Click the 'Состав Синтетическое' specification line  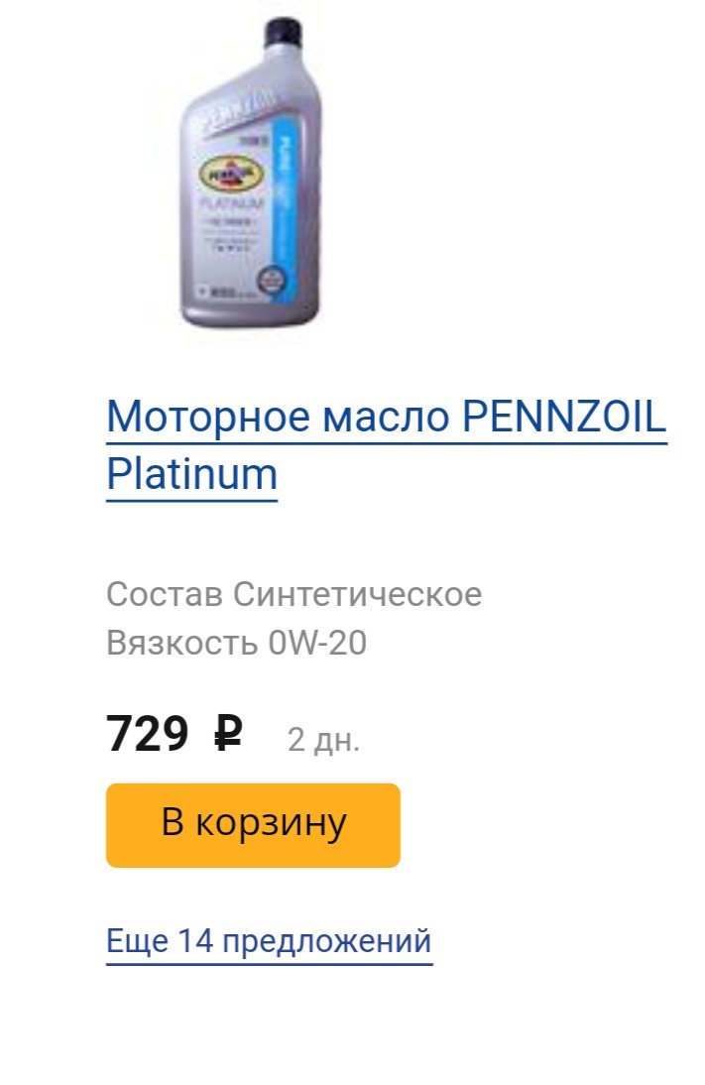pyautogui.click(x=294, y=594)
